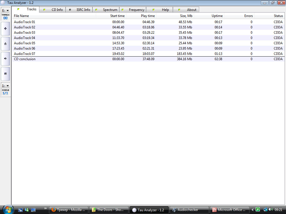This screenshot has width=286, height=214.
Task: Open Audiochecker from the taskbar
Action: tap(189, 210)
